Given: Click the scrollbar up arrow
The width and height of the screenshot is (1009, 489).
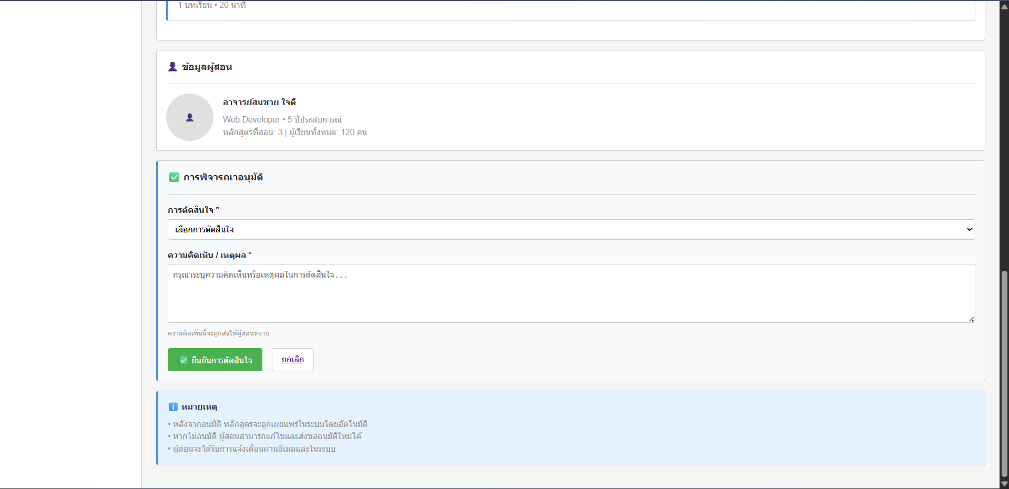Looking at the screenshot, I should coord(1004,6).
